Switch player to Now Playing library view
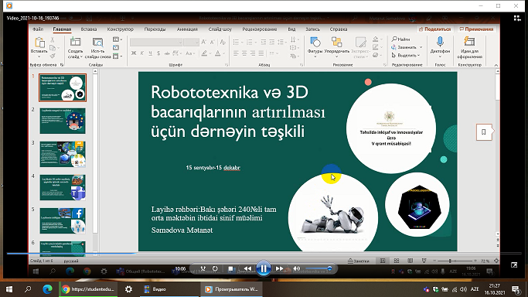Viewport: 528px width, 297px height. click(x=517, y=19)
